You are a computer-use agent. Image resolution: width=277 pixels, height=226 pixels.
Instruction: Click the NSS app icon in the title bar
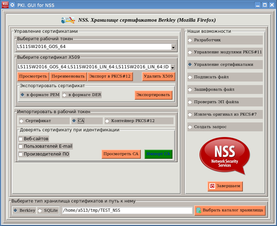(x=5, y=5)
